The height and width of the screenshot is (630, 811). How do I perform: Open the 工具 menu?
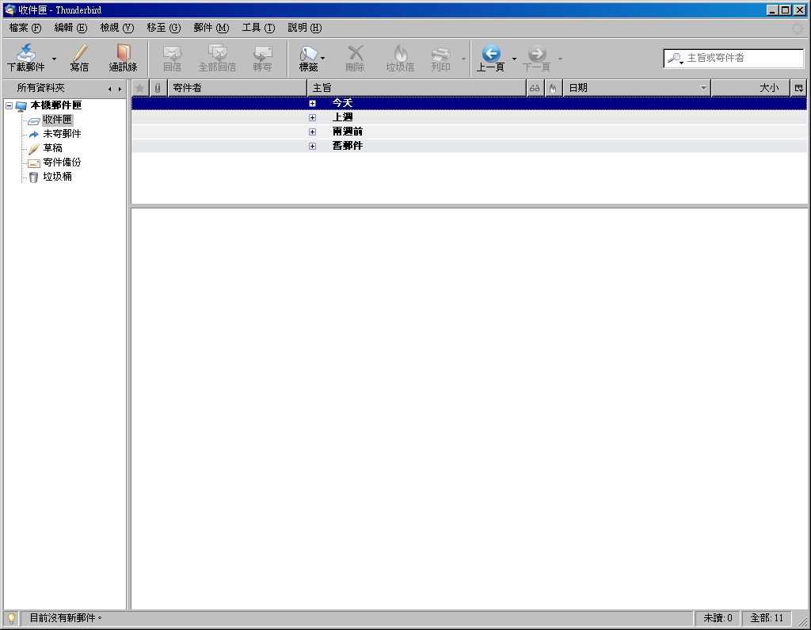[x=258, y=28]
